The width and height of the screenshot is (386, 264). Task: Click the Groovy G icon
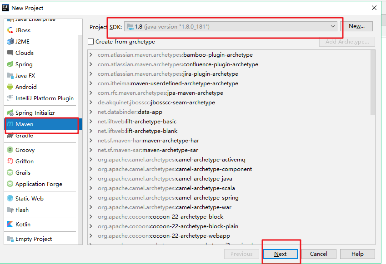pyautogui.click(x=10, y=150)
